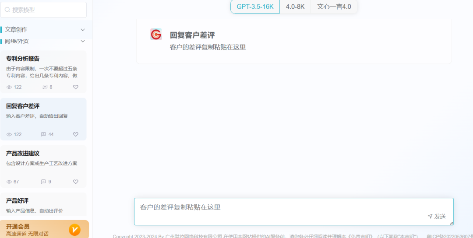Select the 回复客户差评 sidebar card

(x=43, y=119)
